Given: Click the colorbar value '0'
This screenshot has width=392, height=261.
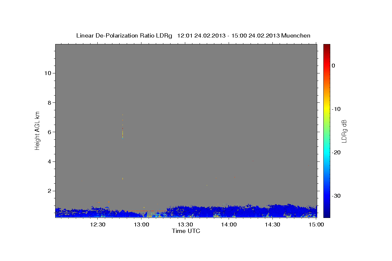Looking at the screenshot, I should 334,66.
